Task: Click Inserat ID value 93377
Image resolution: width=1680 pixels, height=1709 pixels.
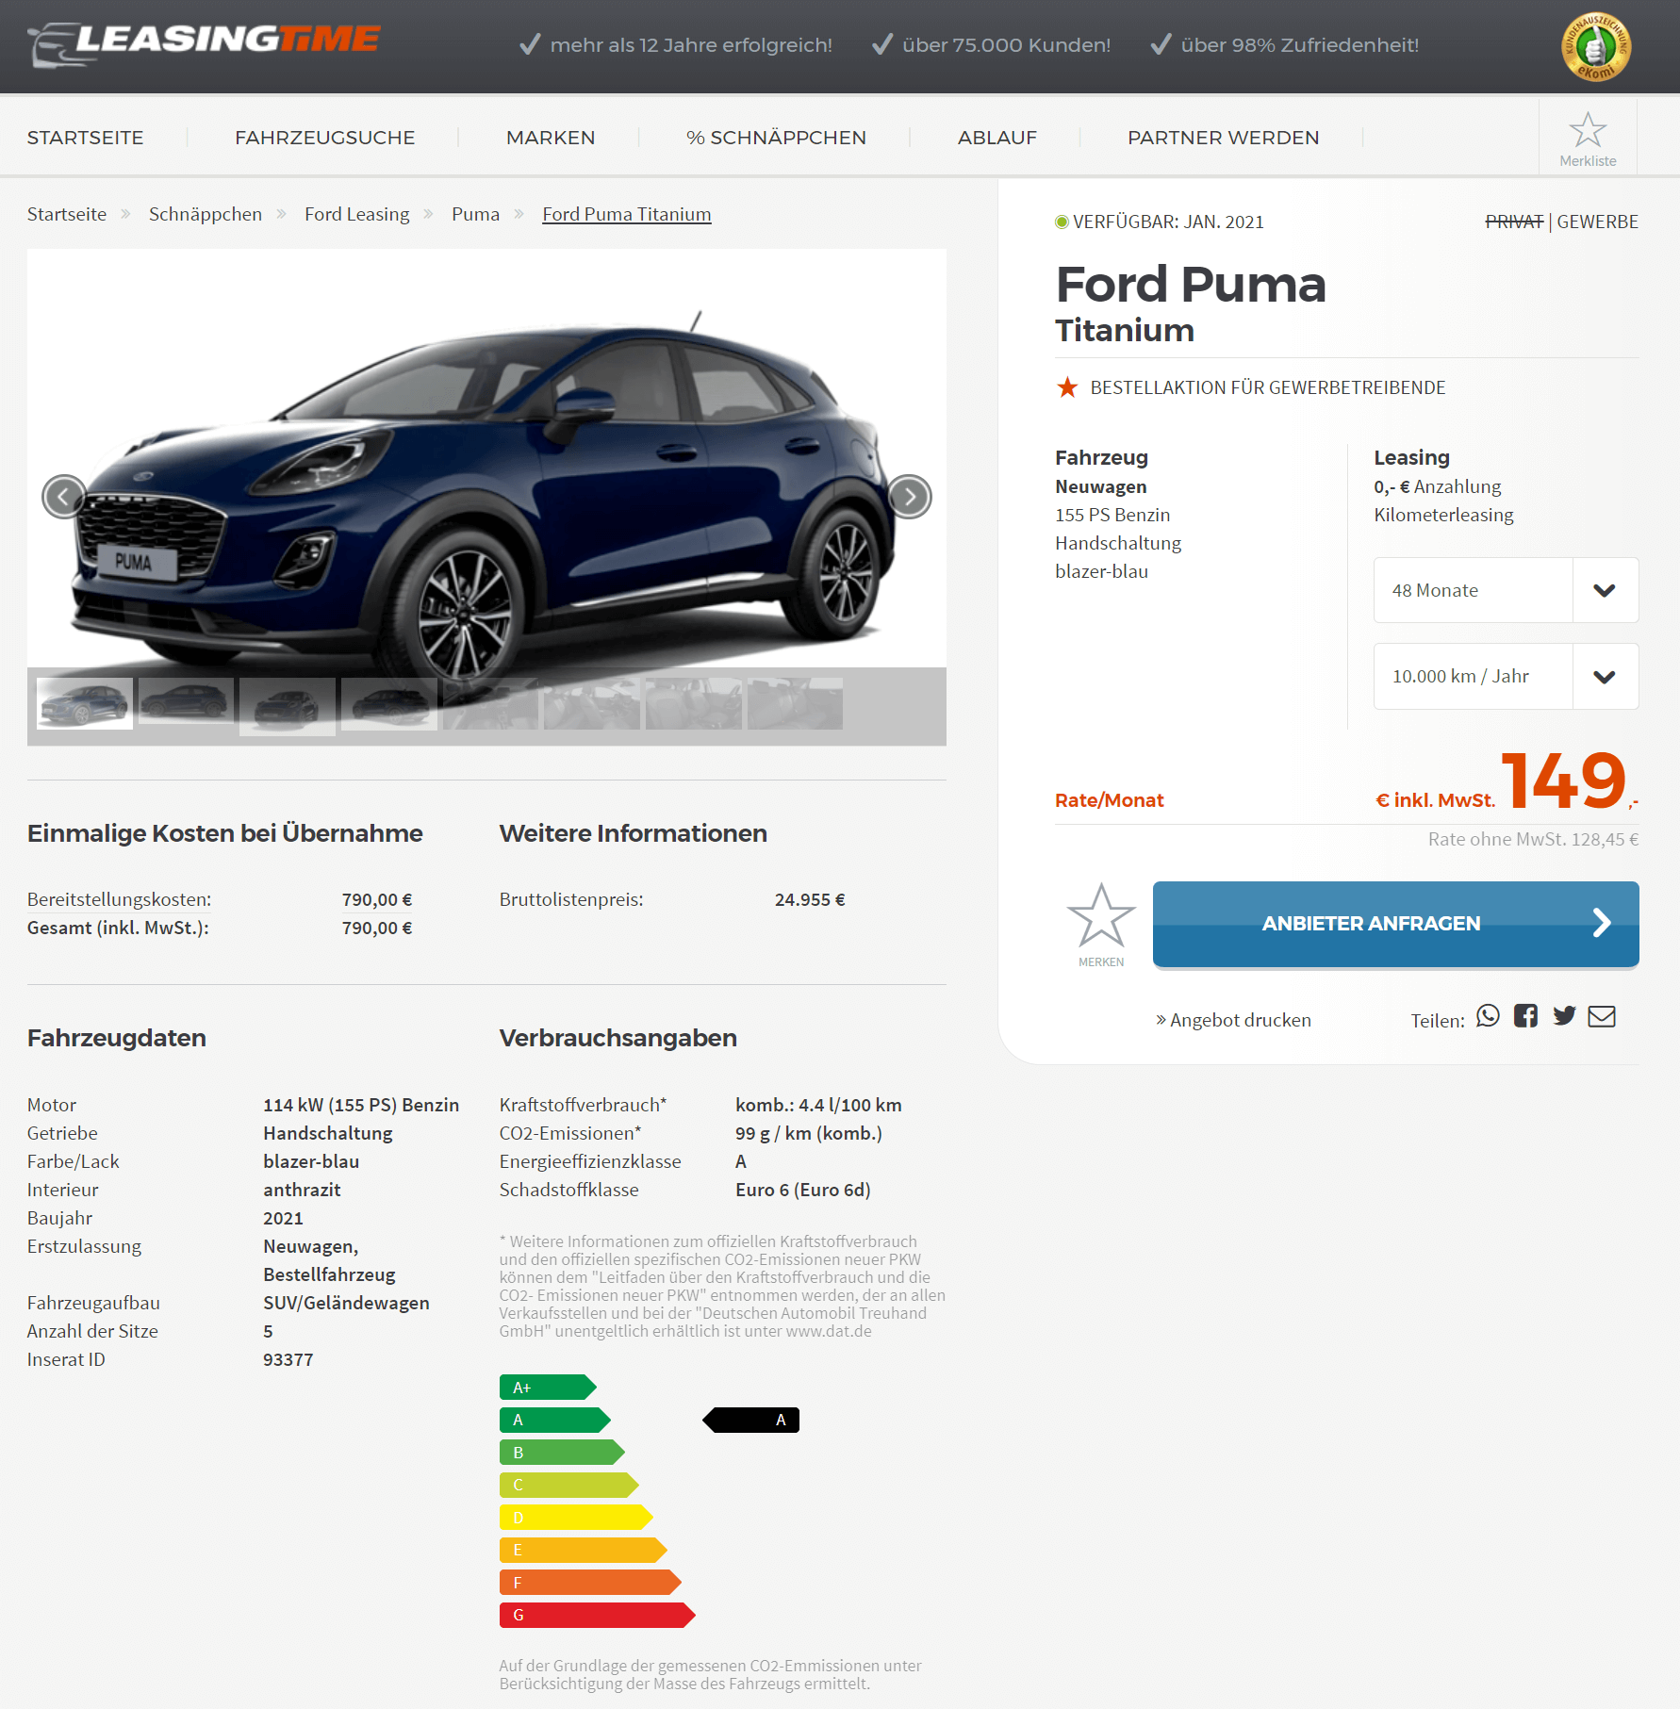Action: (x=288, y=1359)
